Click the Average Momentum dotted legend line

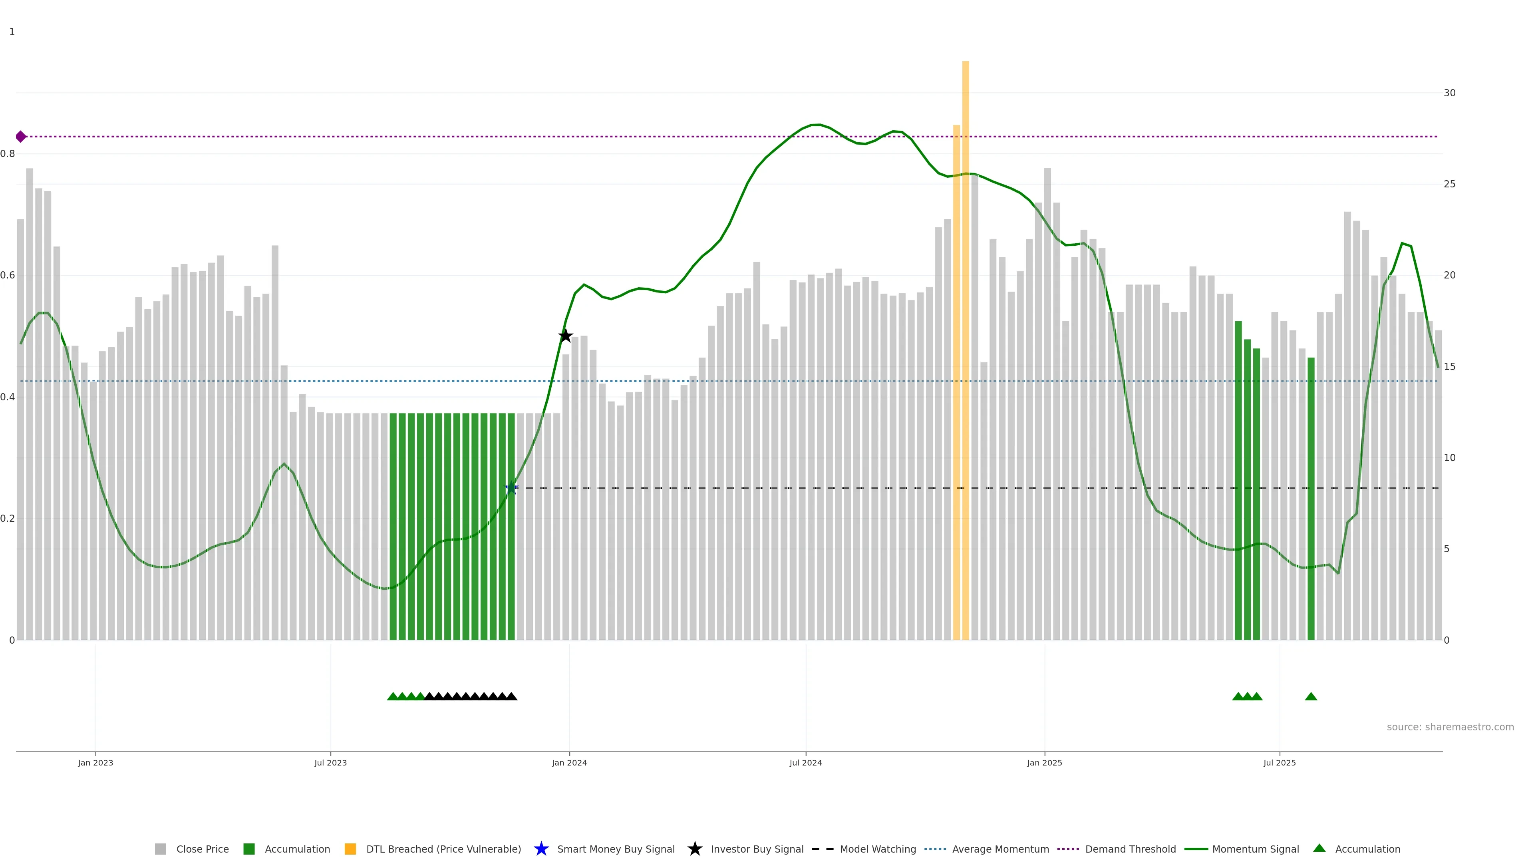(935, 849)
